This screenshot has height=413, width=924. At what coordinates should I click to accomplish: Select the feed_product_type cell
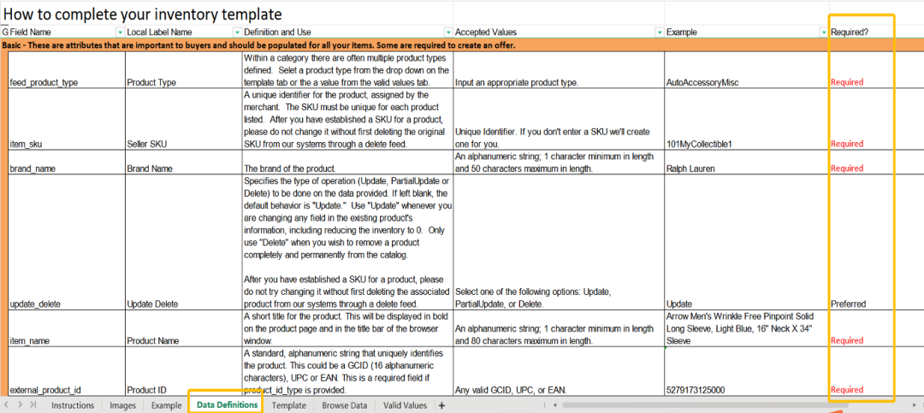(x=65, y=83)
